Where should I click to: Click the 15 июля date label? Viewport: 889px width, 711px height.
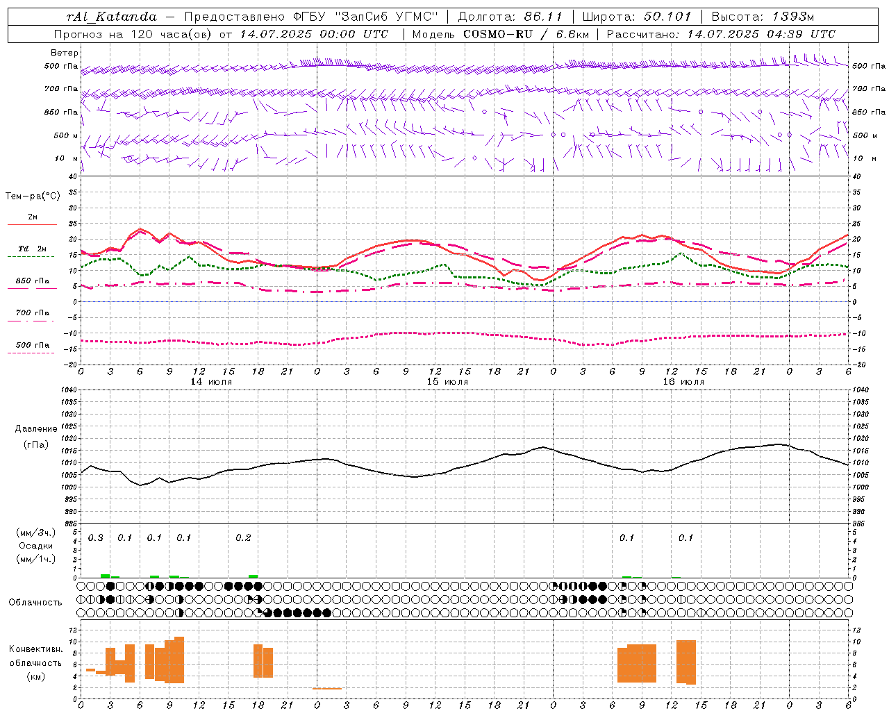pos(447,382)
